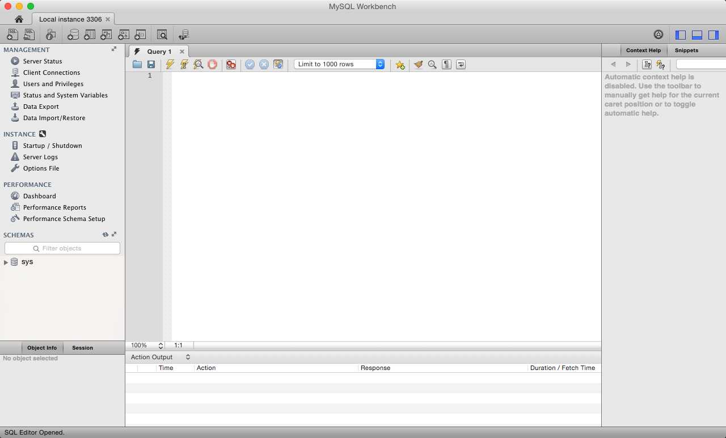Click the Filter objects search field
This screenshot has height=438, width=726.
tap(62, 248)
